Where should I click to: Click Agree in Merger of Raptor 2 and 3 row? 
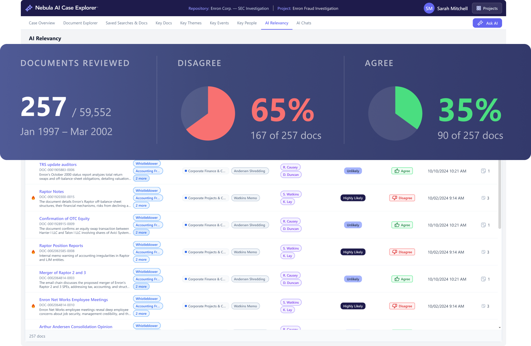click(402, 279)
